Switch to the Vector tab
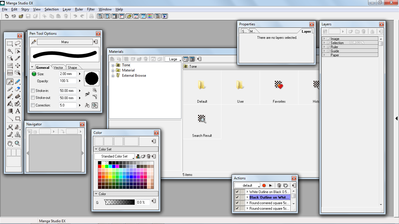Viewport: 399px width, 224px height. pyautogui.click(x=58, y=67)
